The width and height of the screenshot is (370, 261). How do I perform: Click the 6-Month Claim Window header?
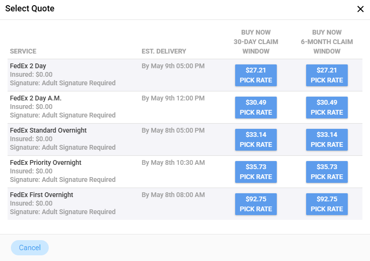coord(327,42)
